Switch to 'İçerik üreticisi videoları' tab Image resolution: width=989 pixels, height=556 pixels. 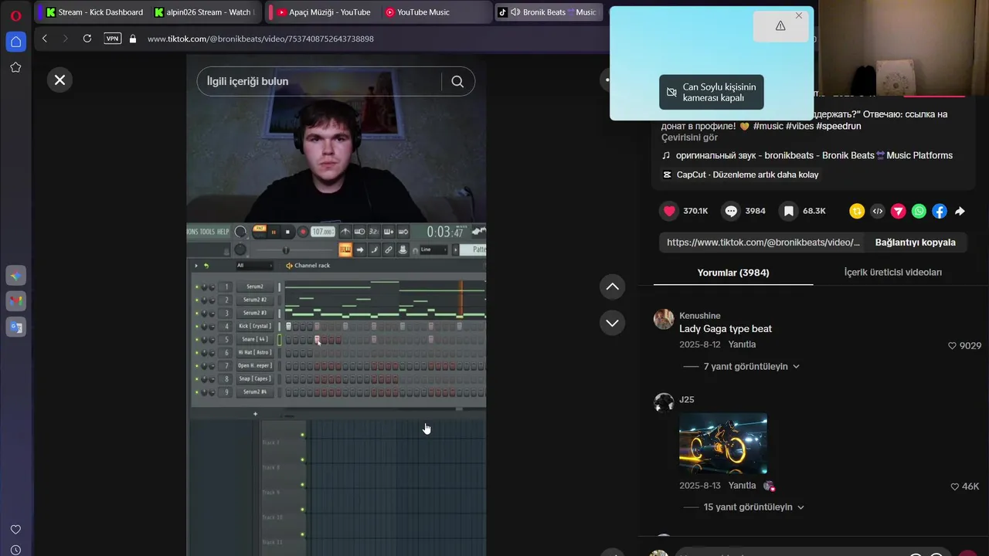pos(892,273)
